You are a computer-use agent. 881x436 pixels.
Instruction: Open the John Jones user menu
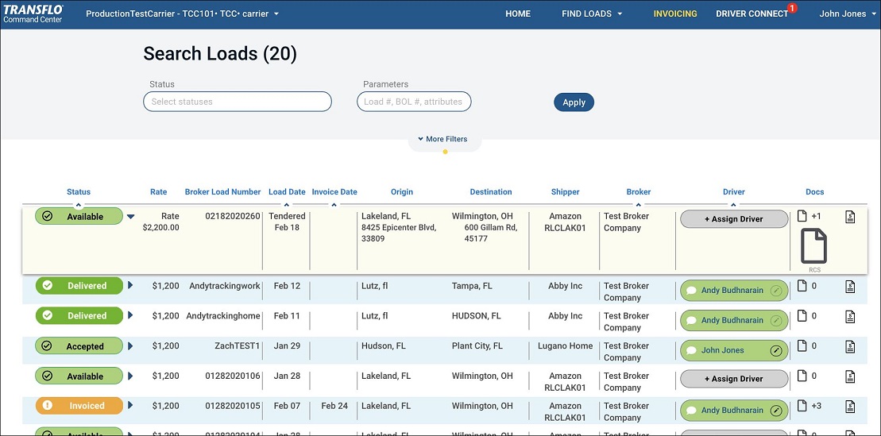(x=847, y=14)
